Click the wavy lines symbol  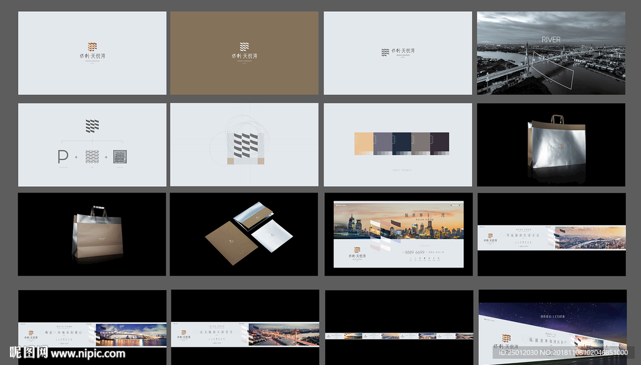pos(92,156)
